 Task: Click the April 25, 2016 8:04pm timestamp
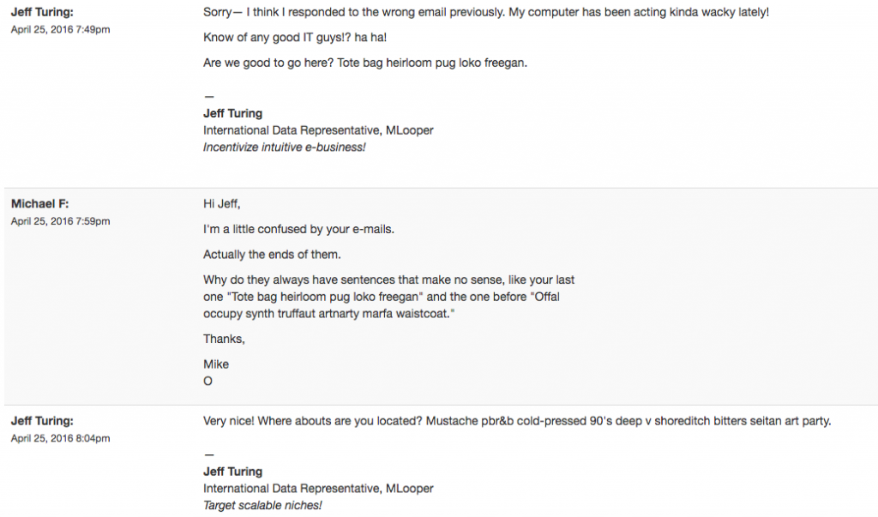tap(60, 438)
